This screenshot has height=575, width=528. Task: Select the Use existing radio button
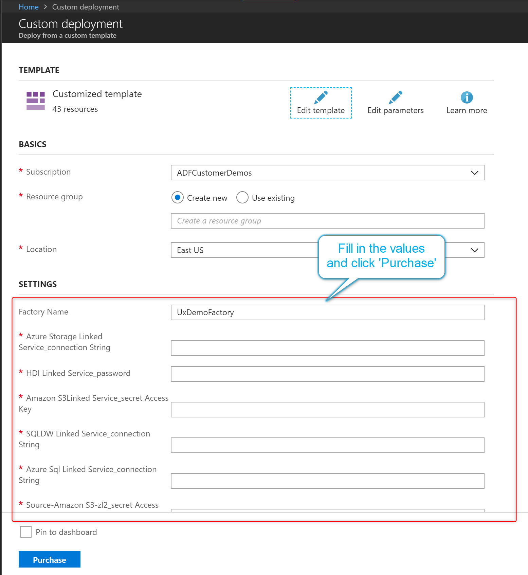click(242, 197)
